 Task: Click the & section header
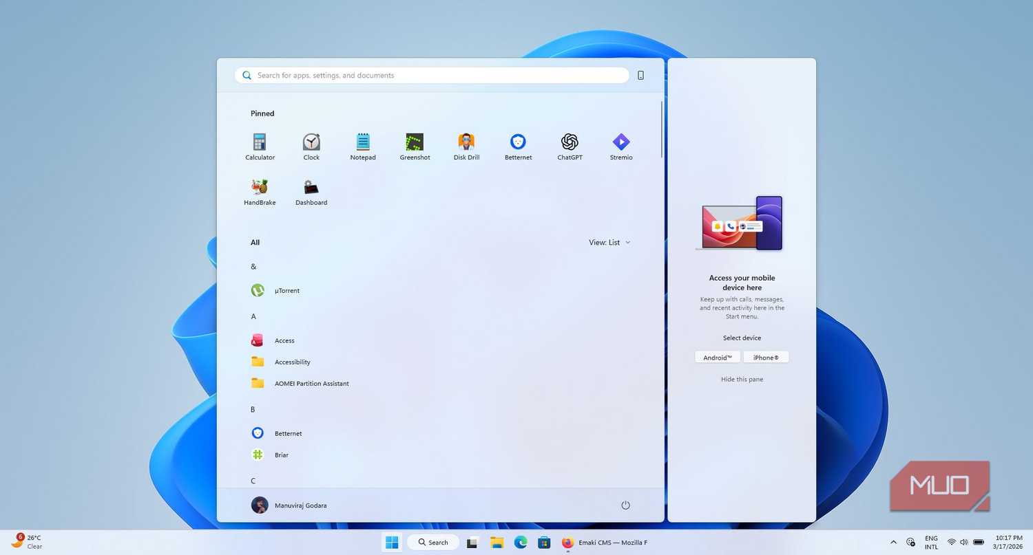[x=253, y=266]
